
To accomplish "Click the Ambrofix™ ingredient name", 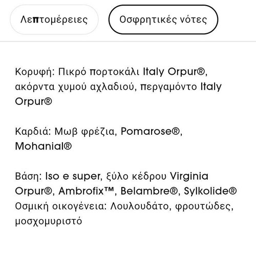I will [86, 191].
